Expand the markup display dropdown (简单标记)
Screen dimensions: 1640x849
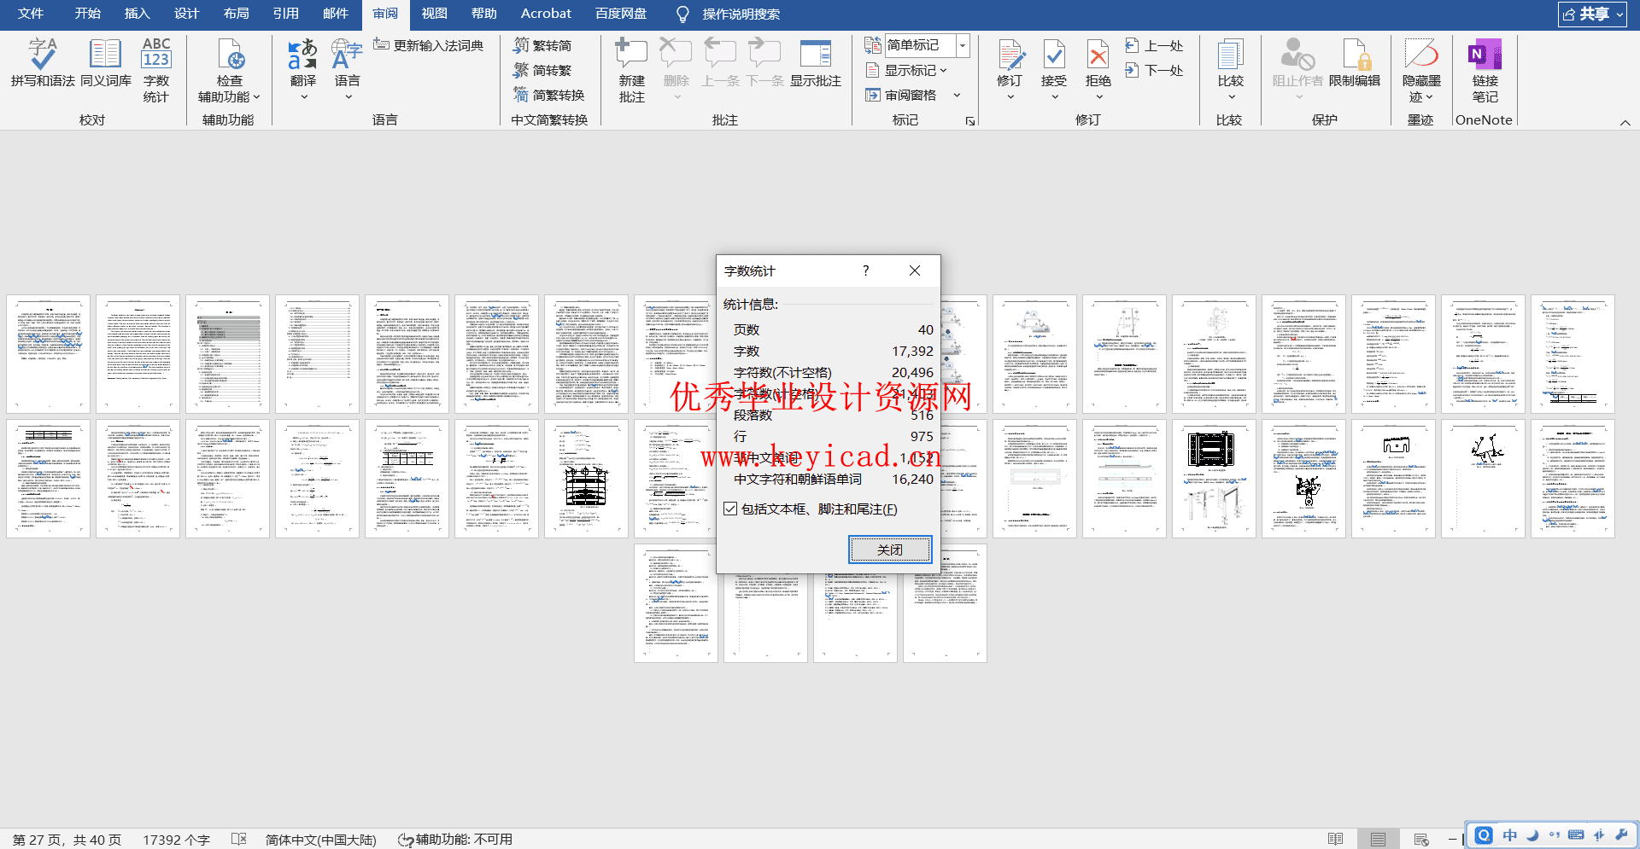point(963,44)
